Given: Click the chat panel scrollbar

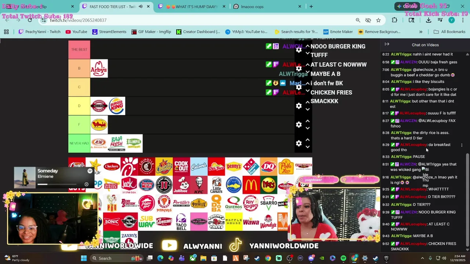Looking at the screenshot, I should coord(467,200).
